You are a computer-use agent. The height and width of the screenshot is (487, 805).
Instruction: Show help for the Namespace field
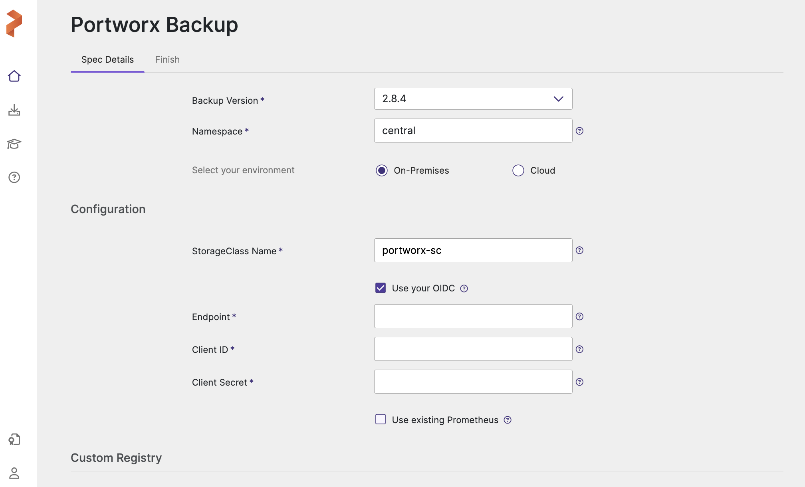(x=579, y=131)
